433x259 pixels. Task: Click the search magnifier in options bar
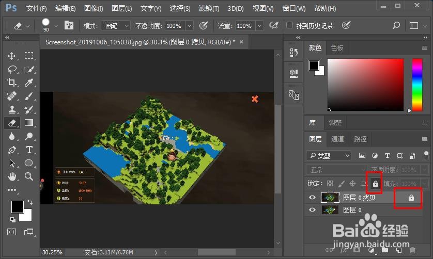point(396,26)
